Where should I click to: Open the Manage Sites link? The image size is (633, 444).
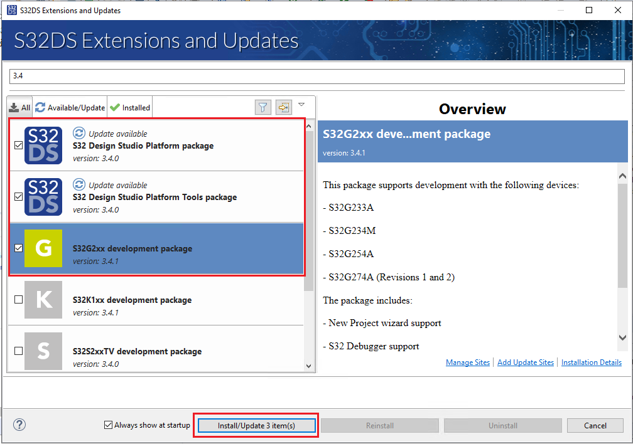tap(468, 362)
